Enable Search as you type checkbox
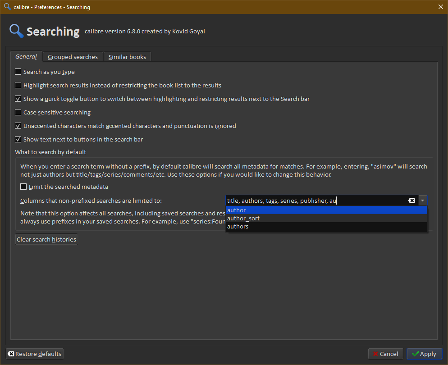The width and height of the screenshot is (448, 365). 18,72
